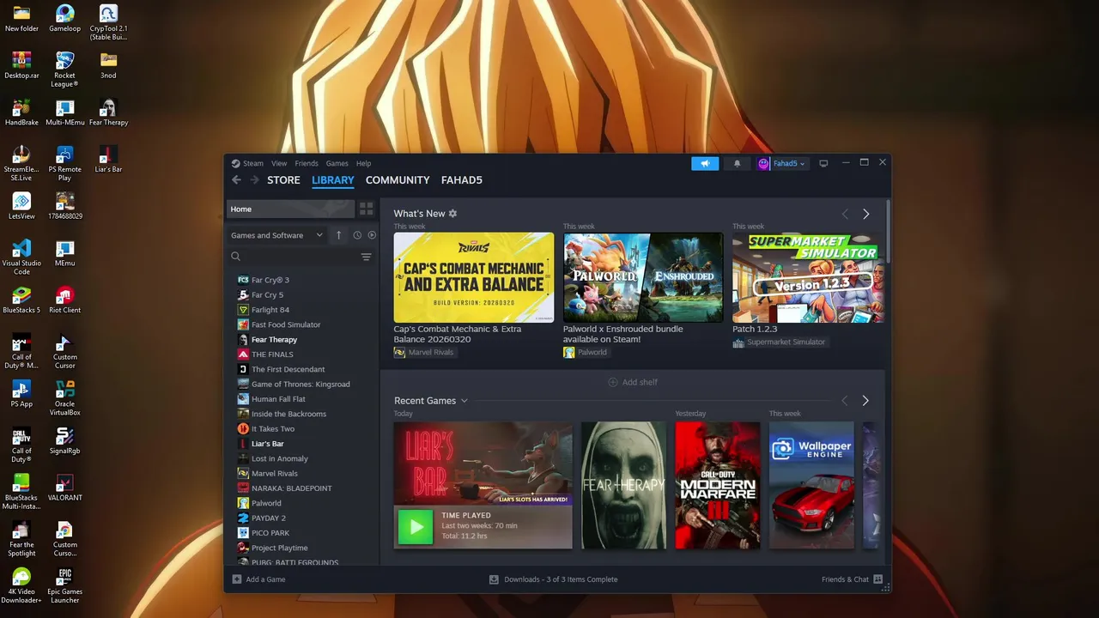Expand the Recent Games shelf dropdown
The width and height of the screenshot is (1099, 618).
pyautogui.click(x=464, y=401)
